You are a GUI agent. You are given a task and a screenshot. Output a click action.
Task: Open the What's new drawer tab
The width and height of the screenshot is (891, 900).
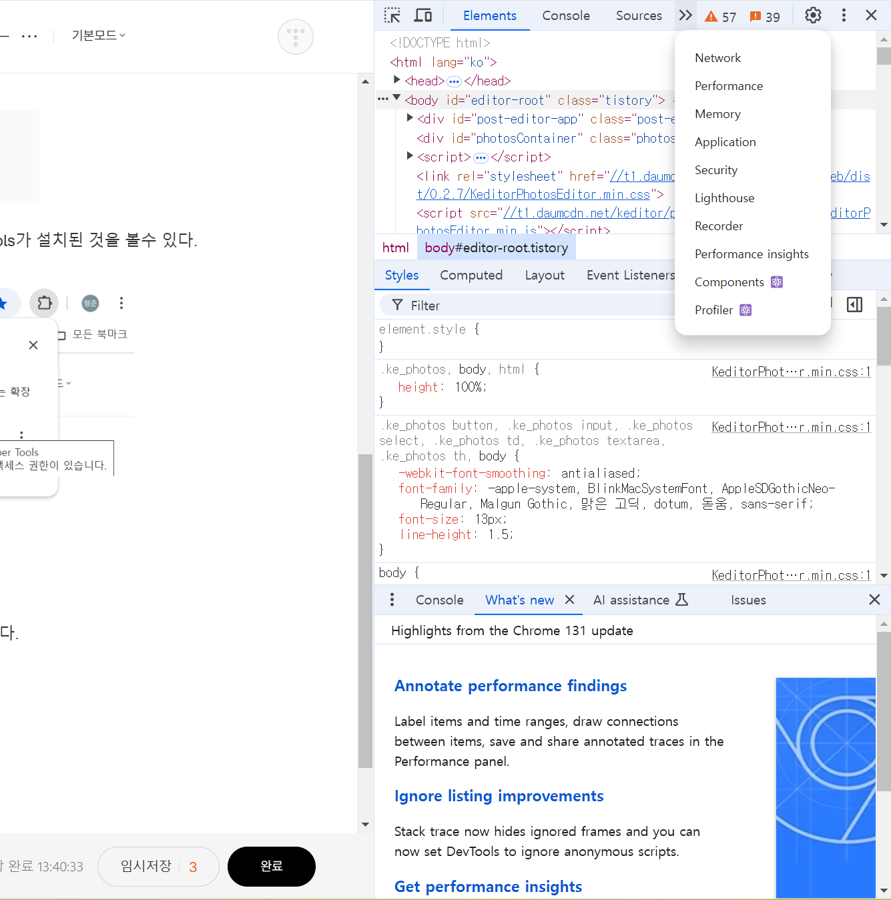pos(519,600)
